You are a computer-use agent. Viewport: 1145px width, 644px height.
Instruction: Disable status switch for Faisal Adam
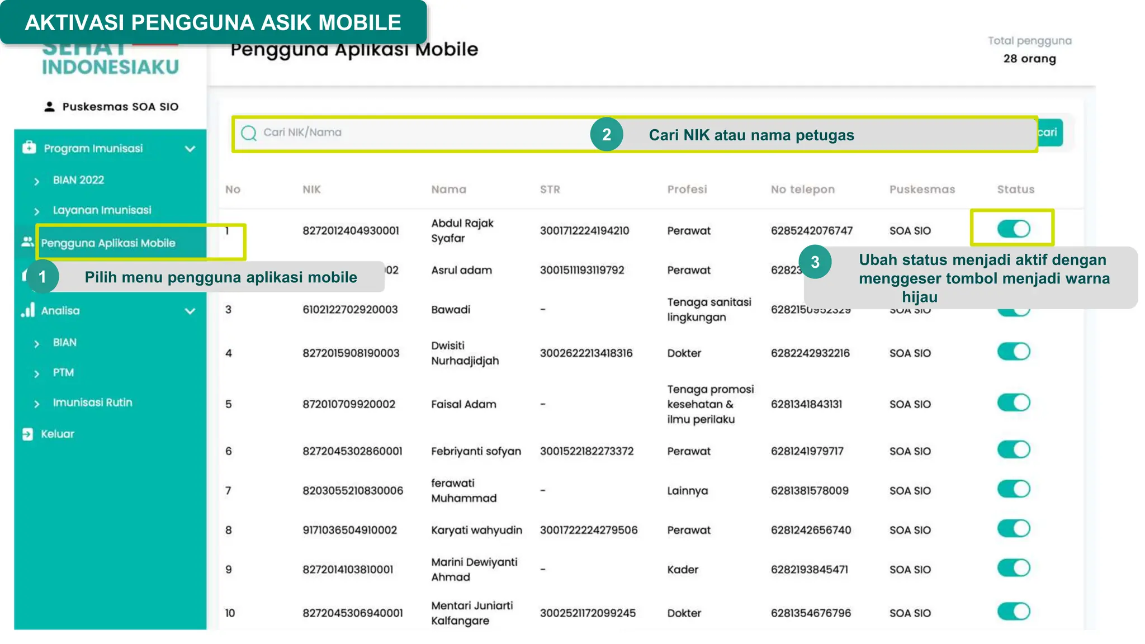(1013, 402)
